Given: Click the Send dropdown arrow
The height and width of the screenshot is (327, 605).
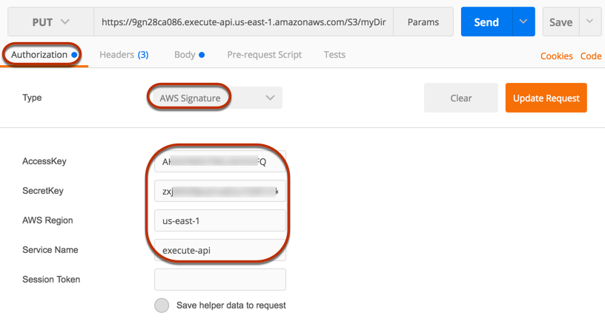Looking at the screenshot, I should [x=523, y=21].
